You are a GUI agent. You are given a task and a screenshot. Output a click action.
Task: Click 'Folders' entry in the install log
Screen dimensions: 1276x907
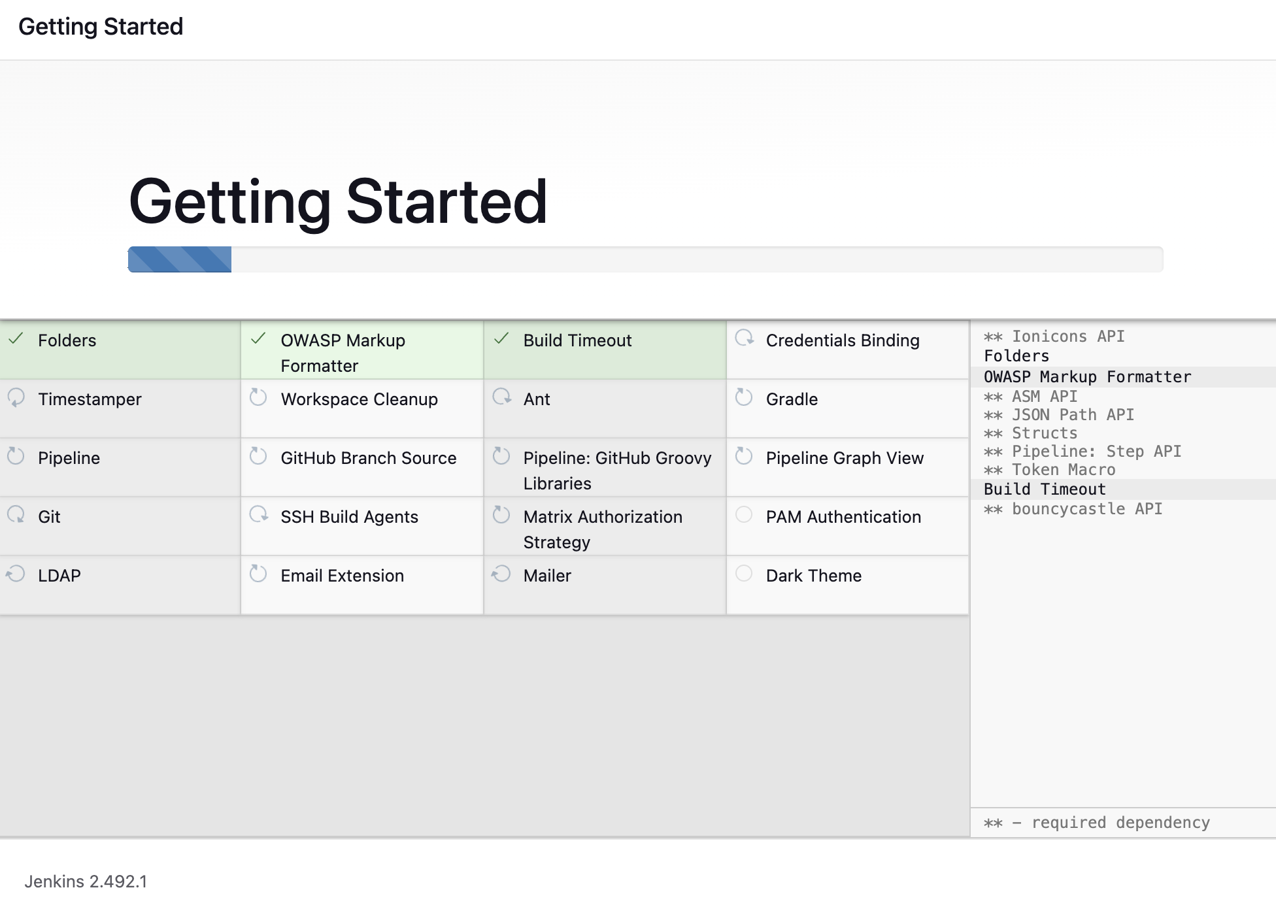[1016, 356]
